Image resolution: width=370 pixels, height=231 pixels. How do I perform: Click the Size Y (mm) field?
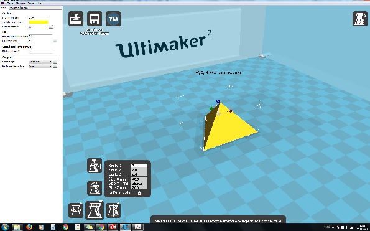pyautogui.click(x=139, y=183)
